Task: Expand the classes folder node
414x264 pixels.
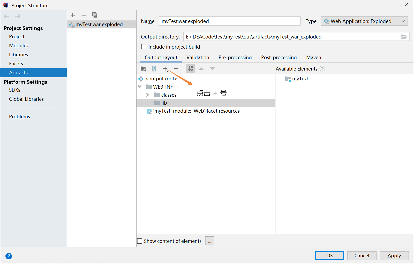Action: 148,95
